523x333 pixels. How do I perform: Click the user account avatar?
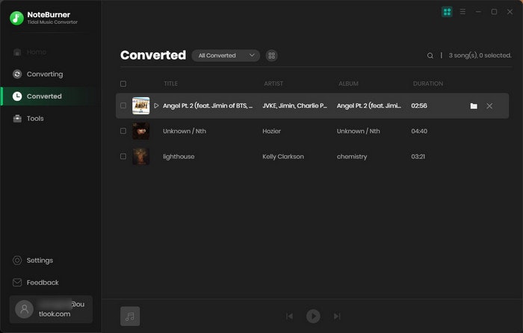24,309
